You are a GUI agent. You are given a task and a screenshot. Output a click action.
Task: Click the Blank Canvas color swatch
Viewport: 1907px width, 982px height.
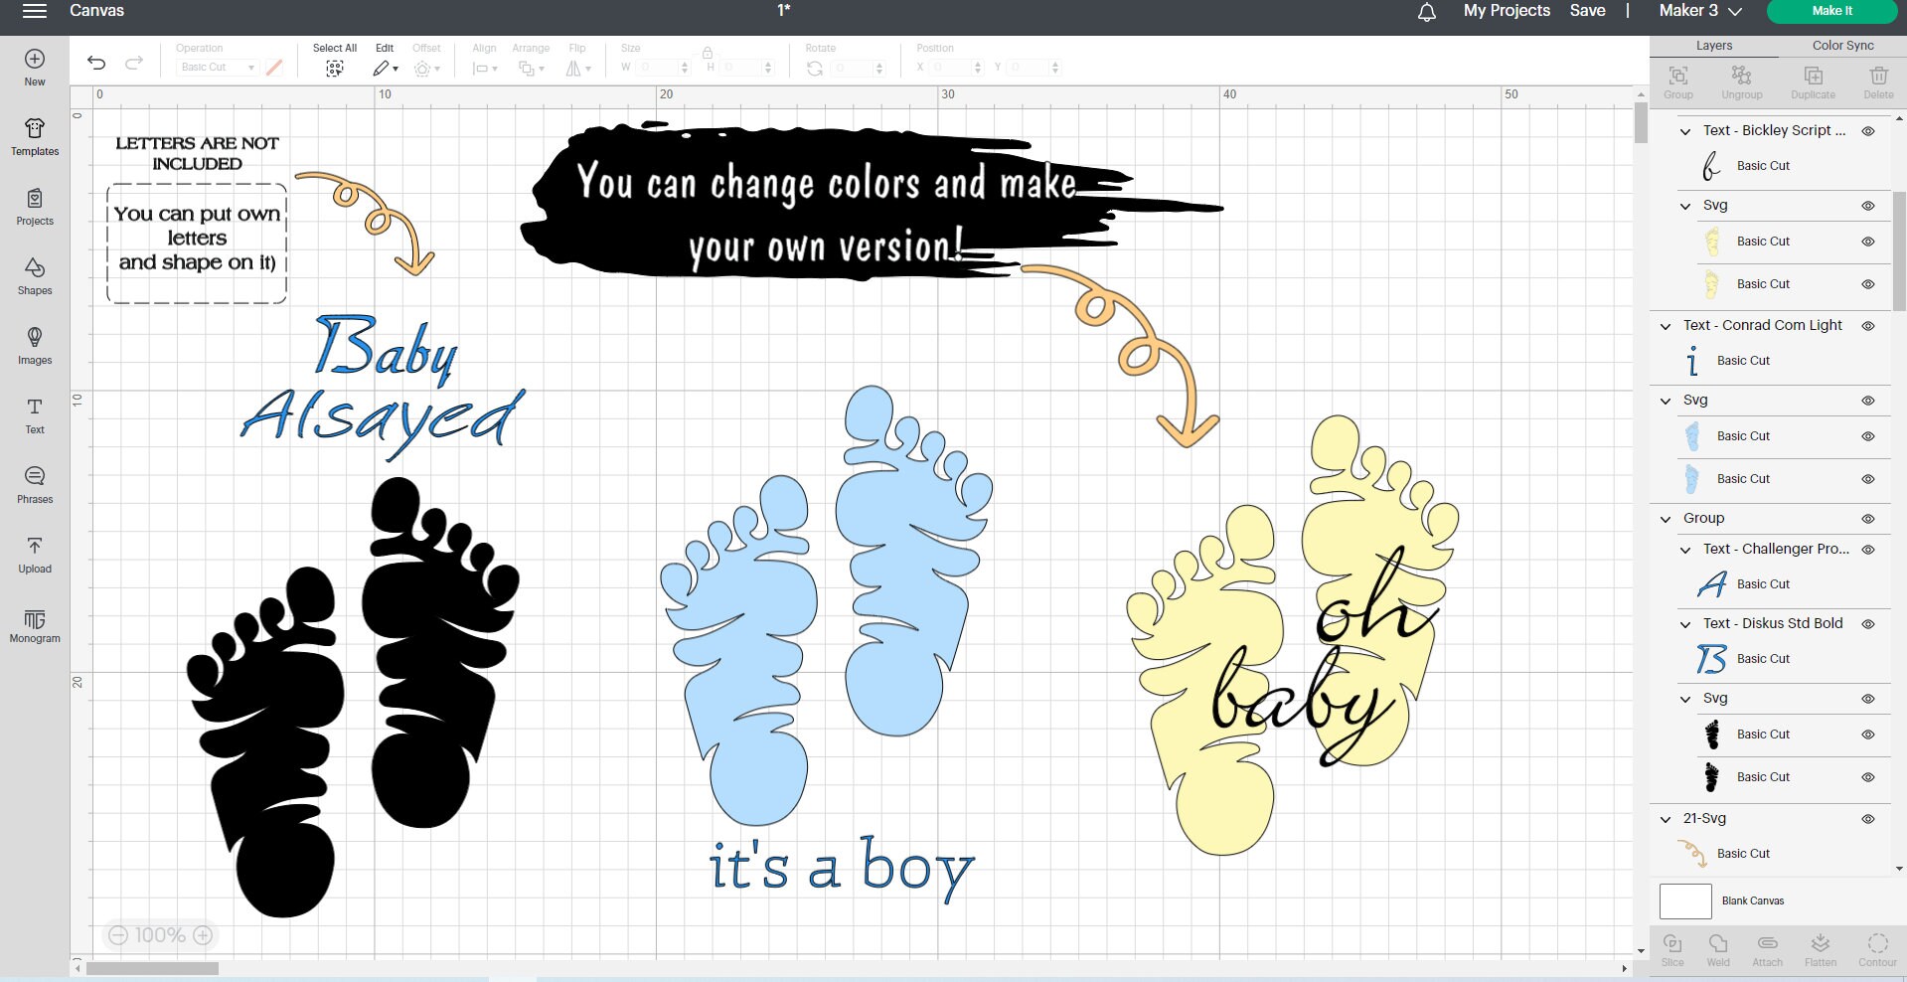[1684, 900]
